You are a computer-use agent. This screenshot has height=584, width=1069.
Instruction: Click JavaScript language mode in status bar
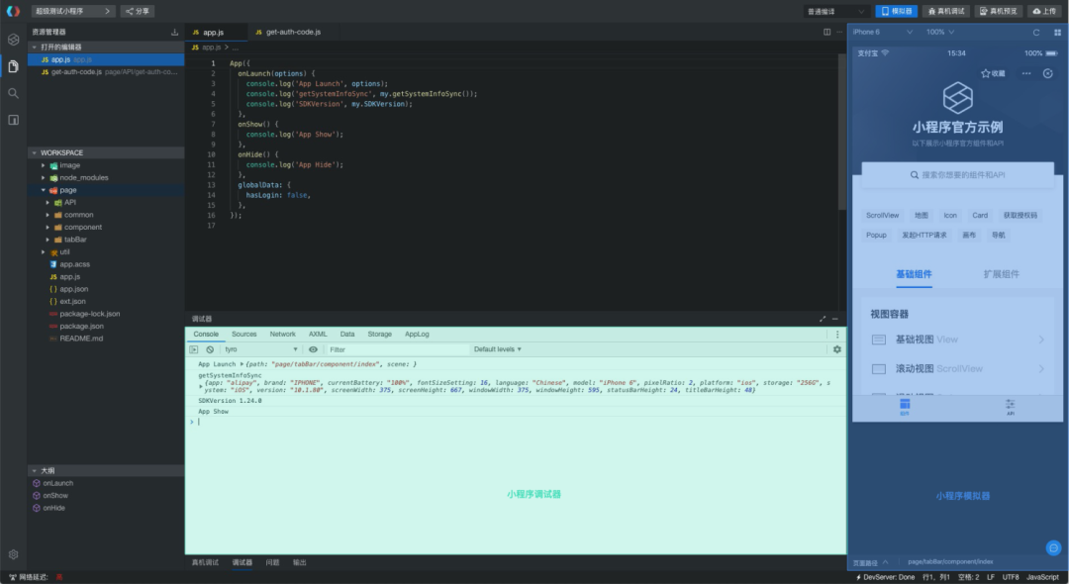(1042, 577)
